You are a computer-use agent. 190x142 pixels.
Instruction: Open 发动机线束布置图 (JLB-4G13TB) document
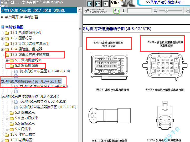pos(45,71)
